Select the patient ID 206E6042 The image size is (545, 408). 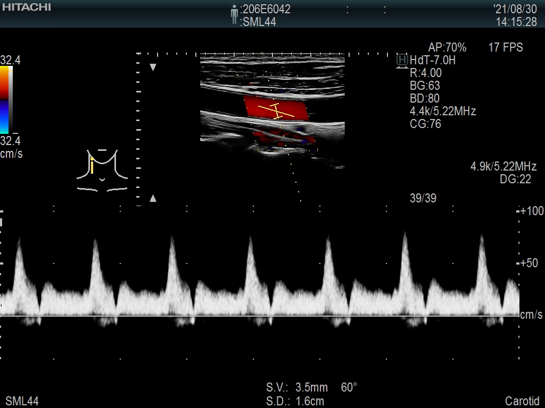pyautogui.click(x=266, y=9)
